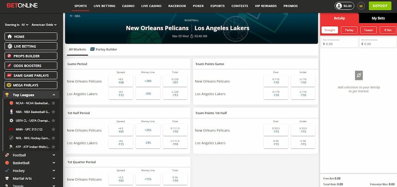Favorite the UEFA CL league star

coord(54,120)
